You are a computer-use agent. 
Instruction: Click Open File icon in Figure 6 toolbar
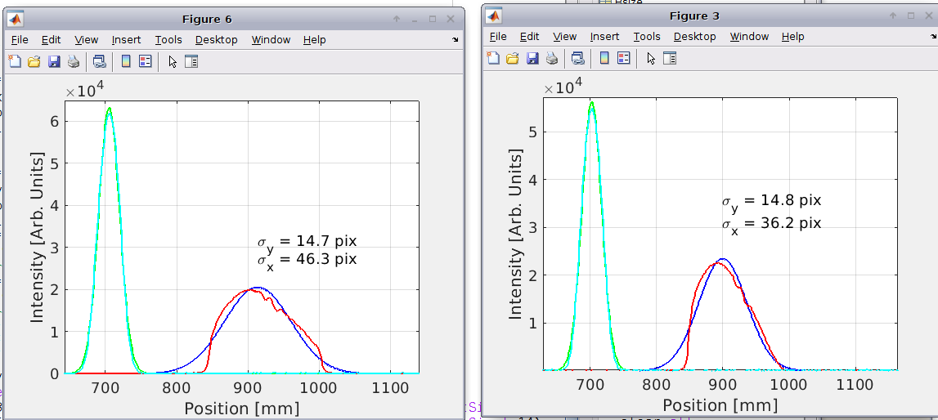(x=34, y=61)
